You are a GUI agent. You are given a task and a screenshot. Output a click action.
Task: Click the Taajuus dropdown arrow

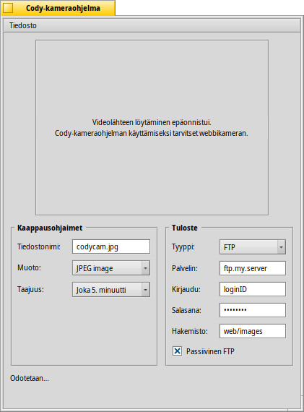coord(145,290)
